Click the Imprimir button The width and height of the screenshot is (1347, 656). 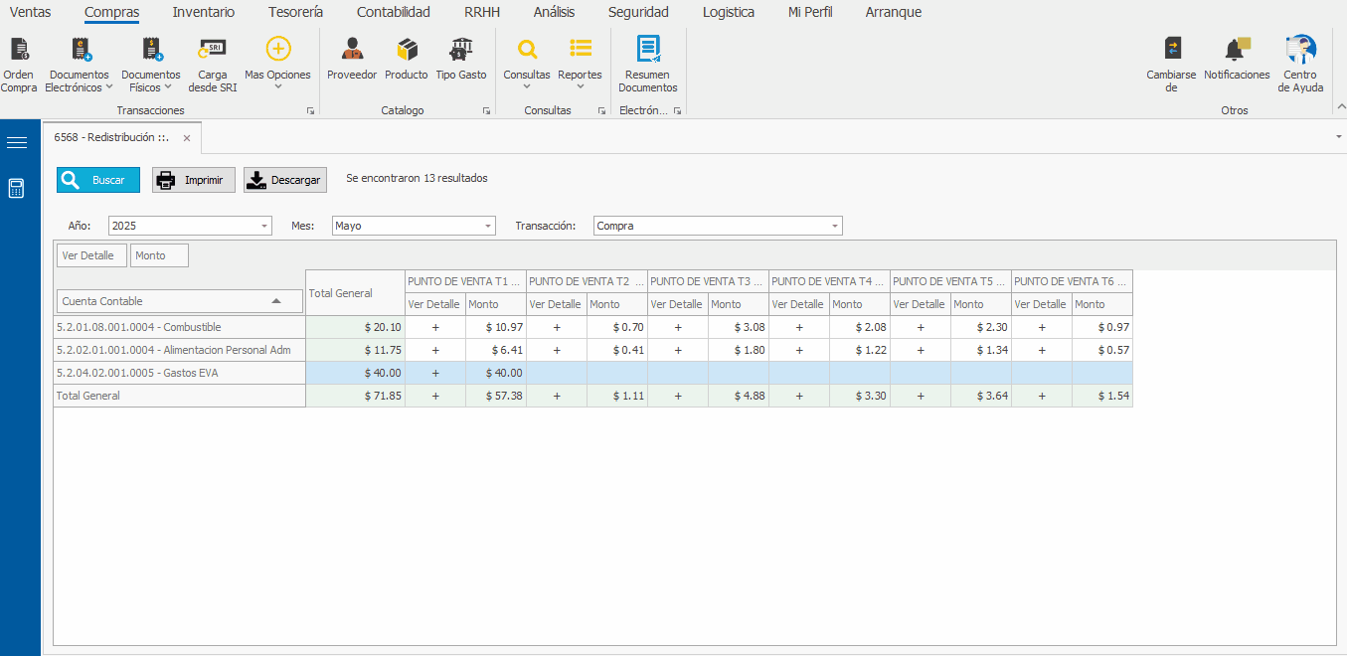tap(194, 180)
